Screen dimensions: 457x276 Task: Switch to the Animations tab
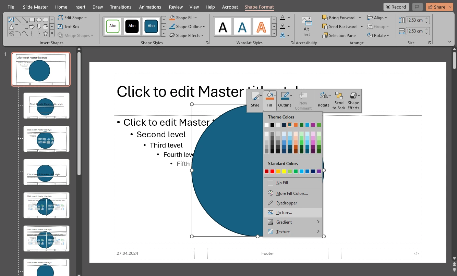click(150, 7)
